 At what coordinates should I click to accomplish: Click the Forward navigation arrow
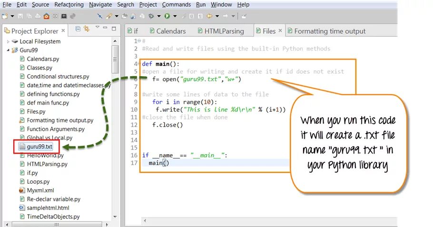coord(226,16)
